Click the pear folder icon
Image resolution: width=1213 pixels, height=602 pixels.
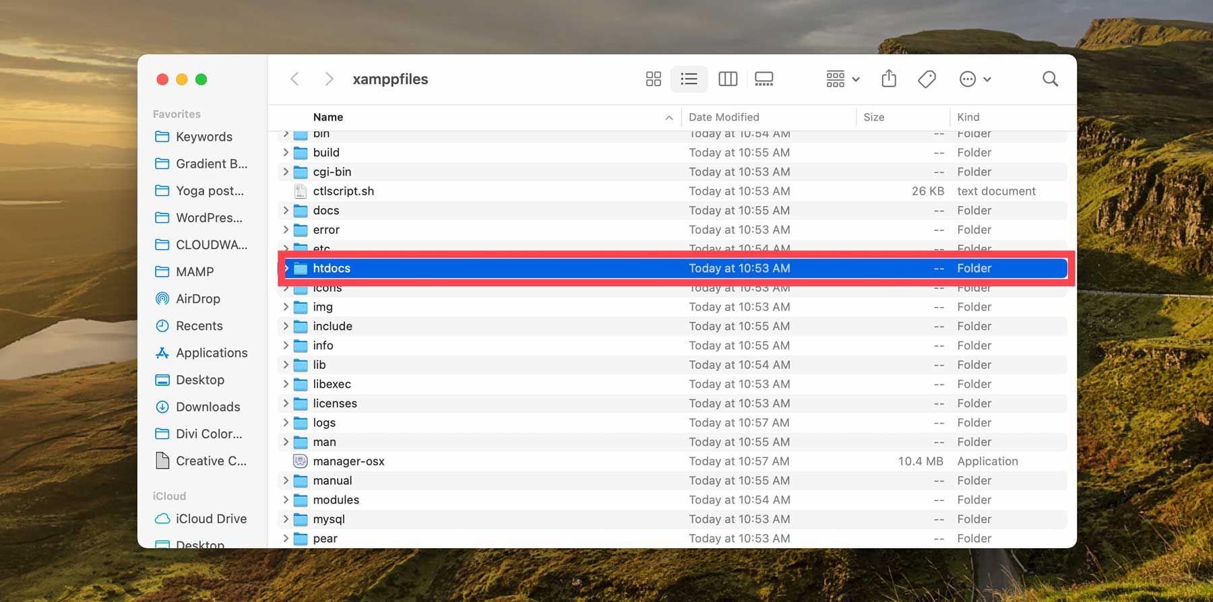point(301,539)
